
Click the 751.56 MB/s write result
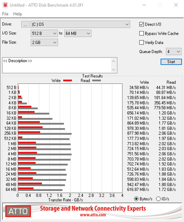[x=138, y=154]
